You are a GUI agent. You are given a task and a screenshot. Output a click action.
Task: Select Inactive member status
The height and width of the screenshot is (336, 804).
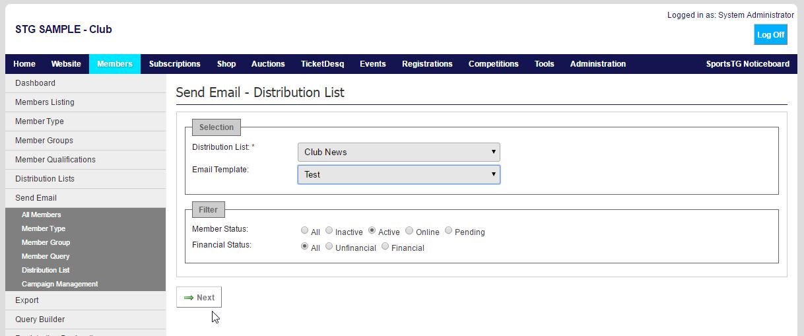coord(329,230)
